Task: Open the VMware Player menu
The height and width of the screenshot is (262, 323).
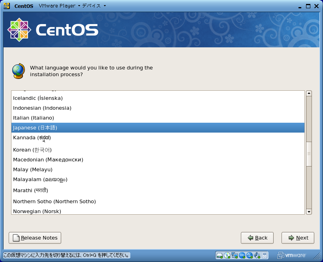Action: [59, 6]
